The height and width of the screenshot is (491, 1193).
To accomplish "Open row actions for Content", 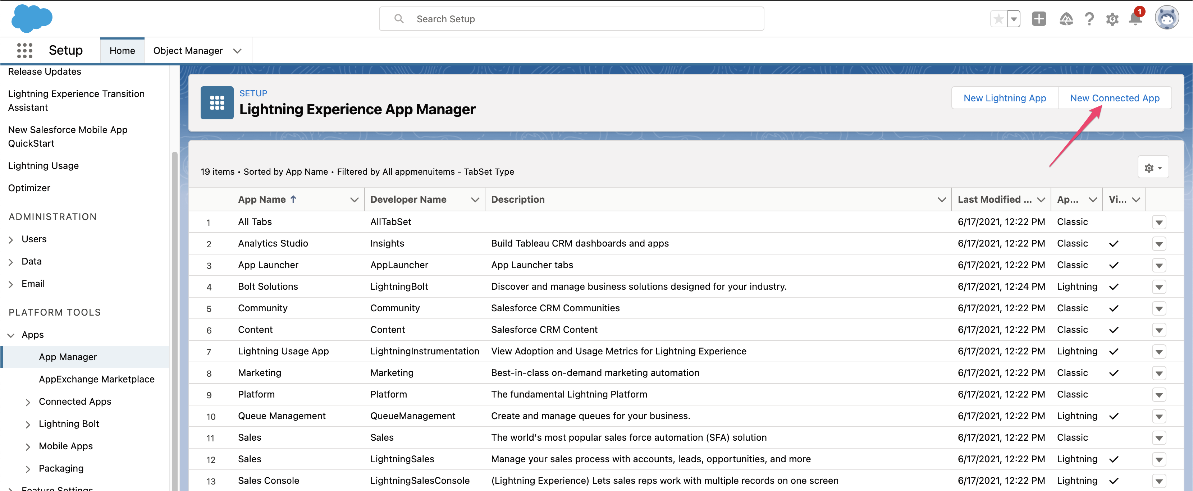I will click(x=1159, y=330).
